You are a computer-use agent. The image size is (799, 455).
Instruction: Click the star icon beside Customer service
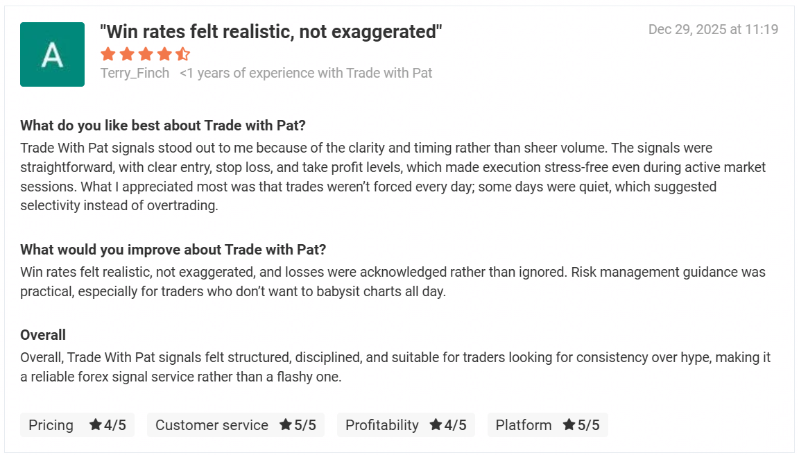pos(285,425)
